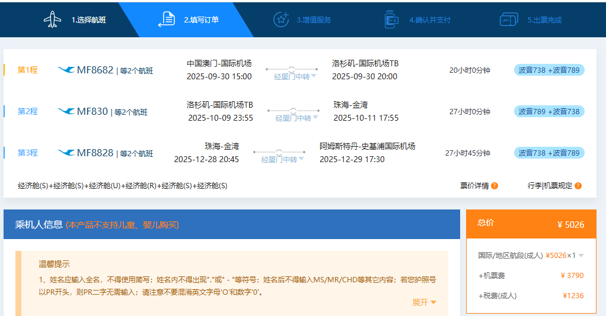Click flight number MF8828
Viewport: 606px width, 316px height.
point(95,153)
